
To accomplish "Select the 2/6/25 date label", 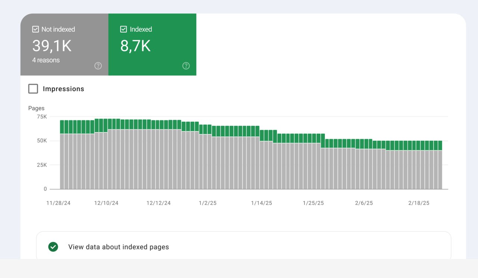I will pyautogui.click(x=364, y=203).
